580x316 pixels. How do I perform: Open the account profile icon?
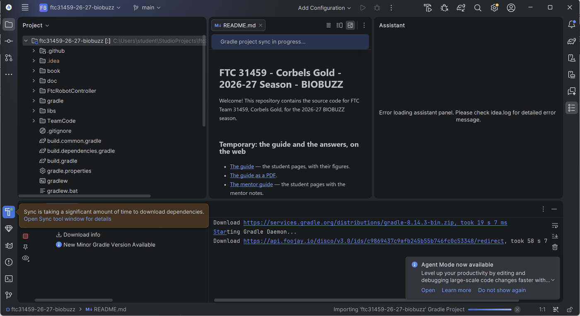[511, 8]
